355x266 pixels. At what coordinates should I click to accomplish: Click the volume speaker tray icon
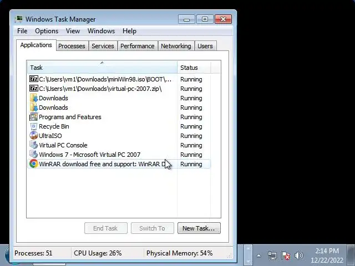(x=298, y=255)
